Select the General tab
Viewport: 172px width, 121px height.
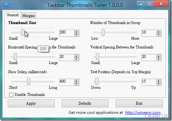[x=12, y=15]
